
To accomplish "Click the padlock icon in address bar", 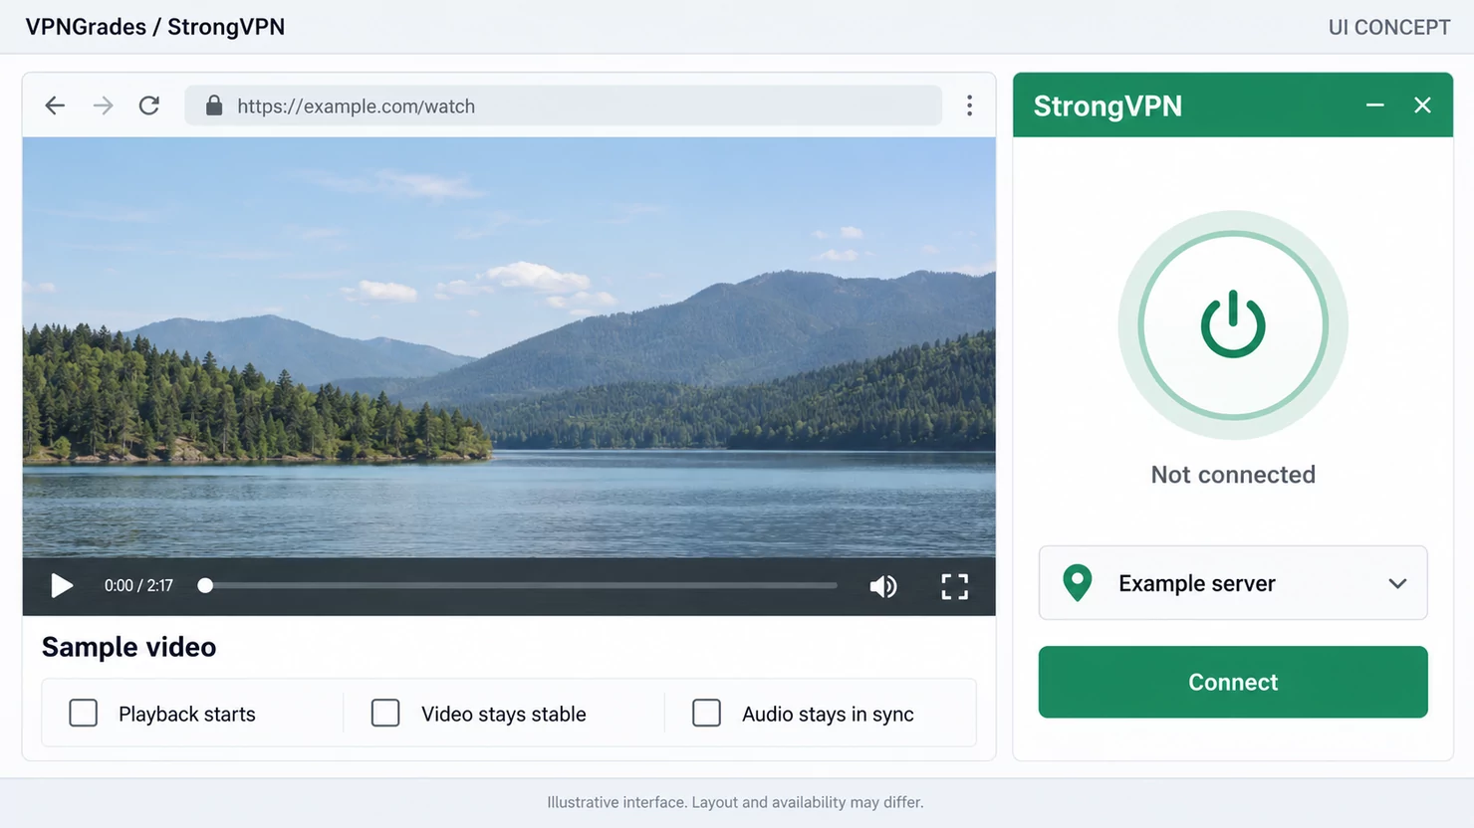I will pos(213,105).
